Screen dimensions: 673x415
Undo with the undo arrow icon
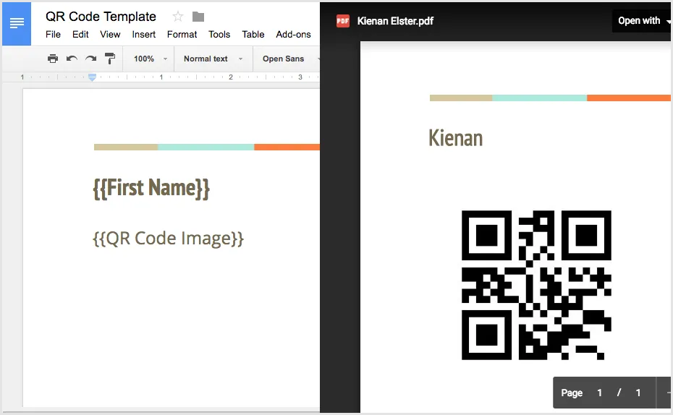point(72,59)
